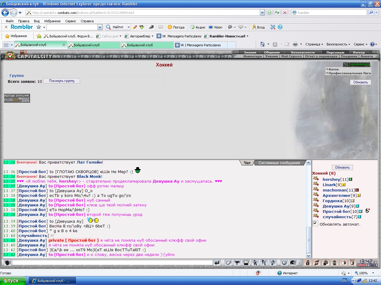
Task: Open the Профессиональная Лига link
Action: point(350,73)
